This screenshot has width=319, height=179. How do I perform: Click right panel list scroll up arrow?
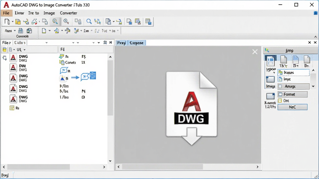[x=313, y=70]
